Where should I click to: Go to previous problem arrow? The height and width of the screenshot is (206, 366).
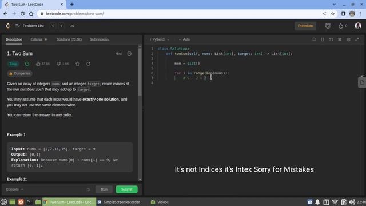53,26
